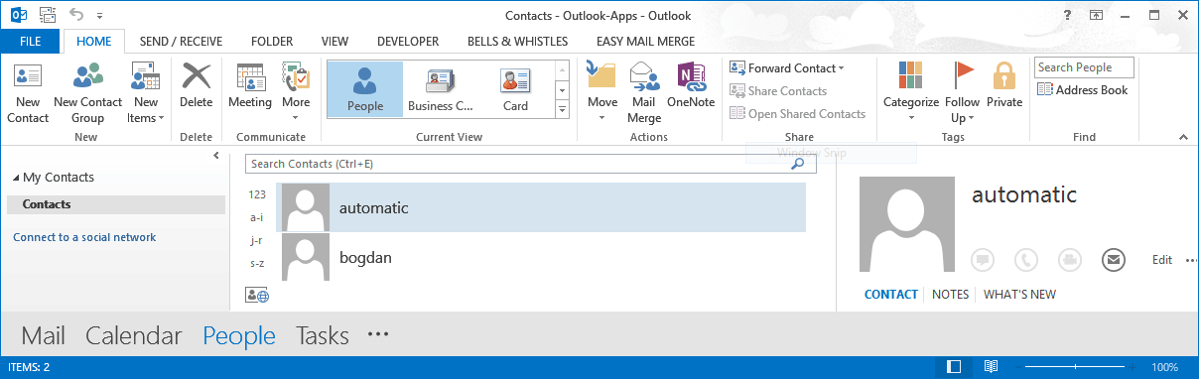Switch to People view
The height and width of the screenshot is (379, 1199).
pyautogui.click(x=365, y=89)
